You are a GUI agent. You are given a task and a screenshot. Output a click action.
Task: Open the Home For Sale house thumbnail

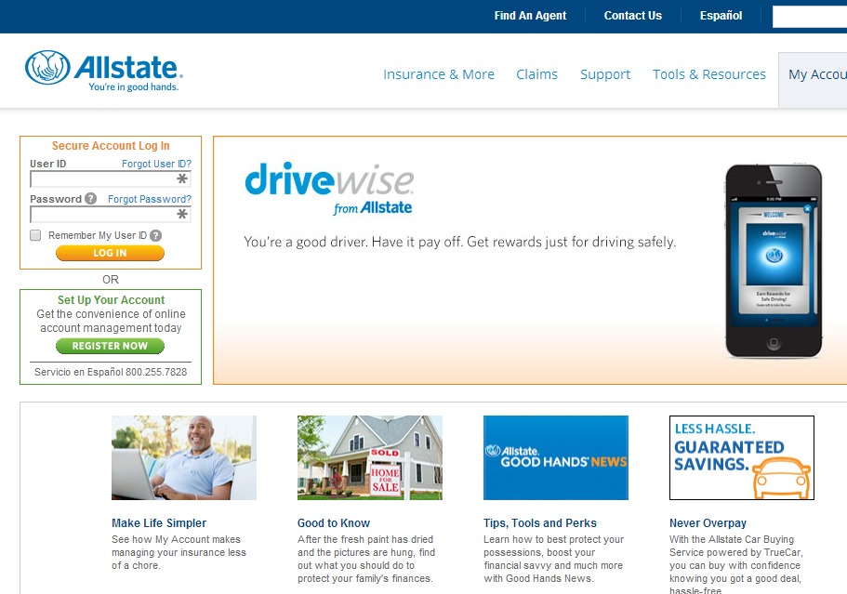coord(370,457)
